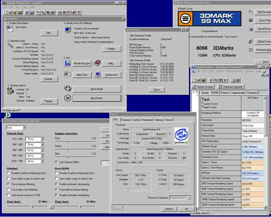Screen dimensions: 271x217
Task: Switch to the Memory tab in CPU-Z
Action: coord(159,120)
